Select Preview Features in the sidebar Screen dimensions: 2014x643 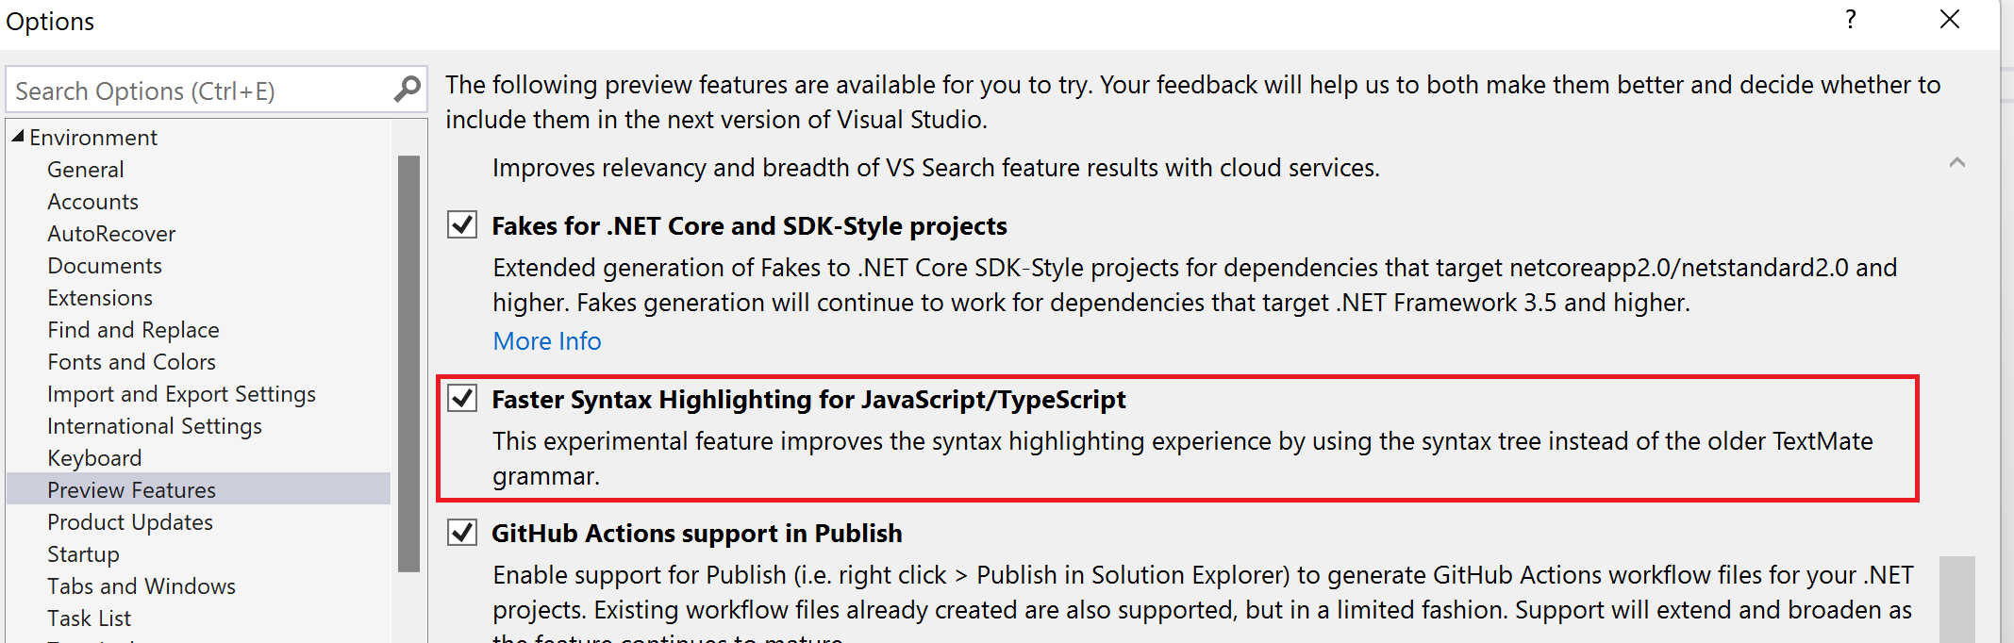point(131,489)
